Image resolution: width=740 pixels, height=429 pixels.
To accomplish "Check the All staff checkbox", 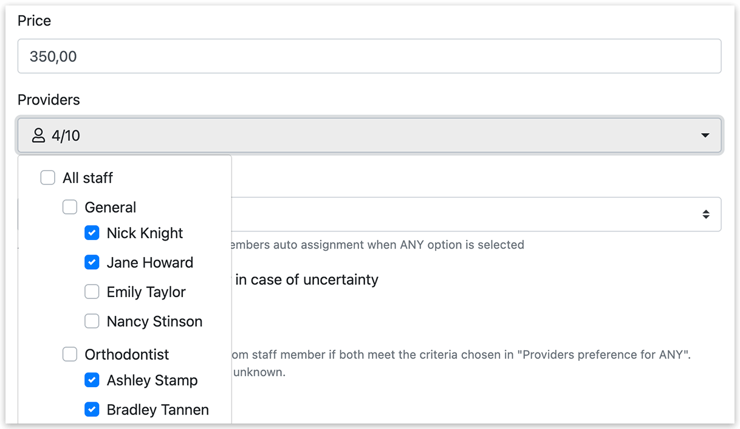I will click(x=48, y=178).
